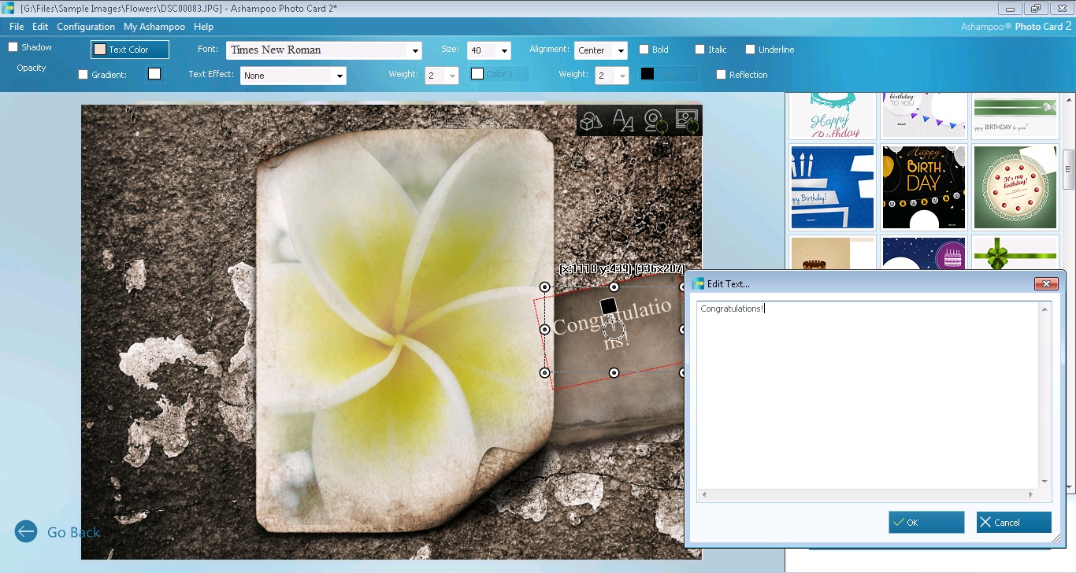The width and height of the screenshot is (1076, 573).
Task: Click the Go Back arrow icon
Action: click(26, 532)
